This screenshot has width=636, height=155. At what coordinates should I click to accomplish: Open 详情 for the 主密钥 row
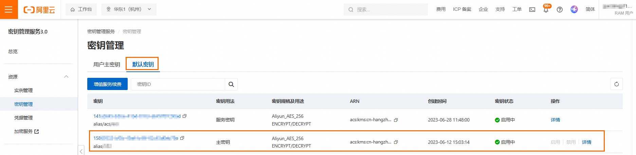(586, 142)
